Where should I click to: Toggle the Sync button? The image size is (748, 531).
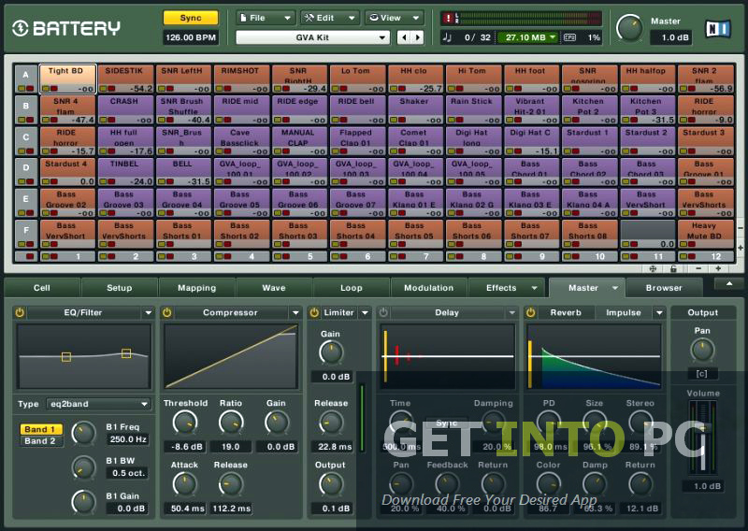click(x=191, y=18)
